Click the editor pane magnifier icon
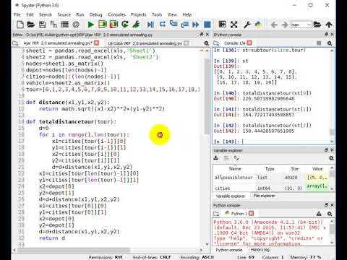The height and width of the screenshot is (260, 347). (x=207, y=43)
